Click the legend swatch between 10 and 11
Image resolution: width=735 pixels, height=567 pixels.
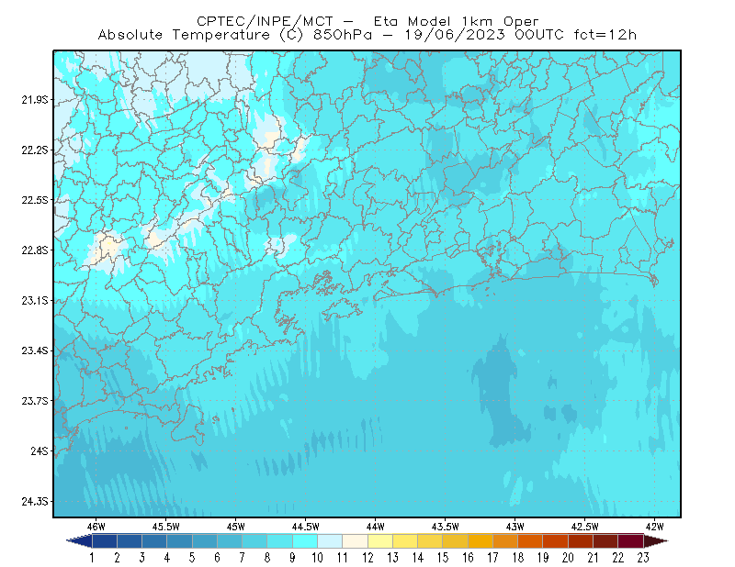[x=330, y=541]
